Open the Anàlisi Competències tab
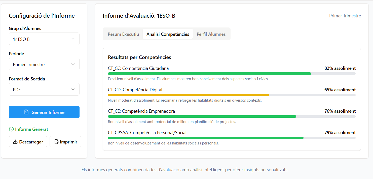 pyautogui.click(x=168, y=34)
